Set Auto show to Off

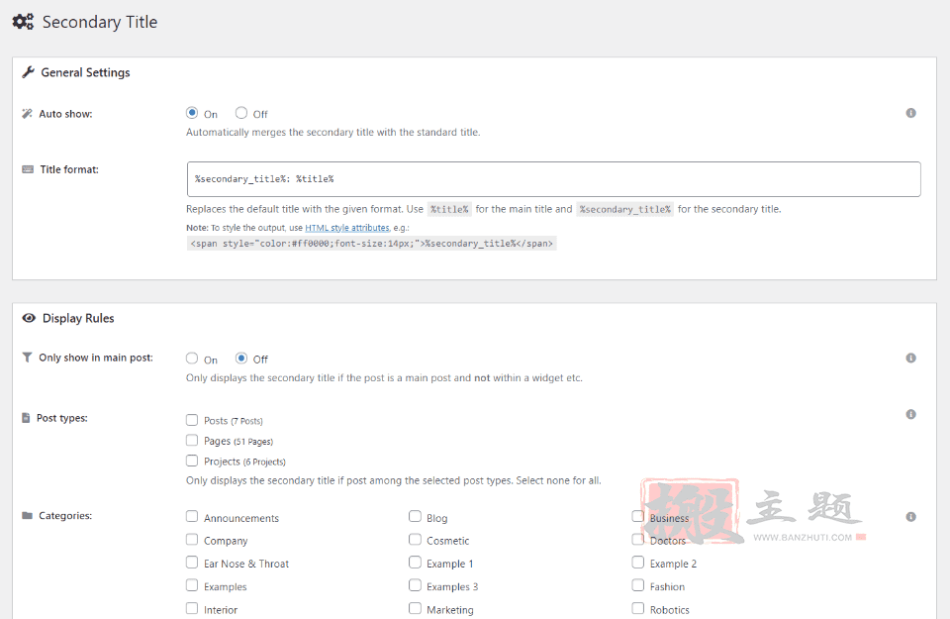[241, 113]
